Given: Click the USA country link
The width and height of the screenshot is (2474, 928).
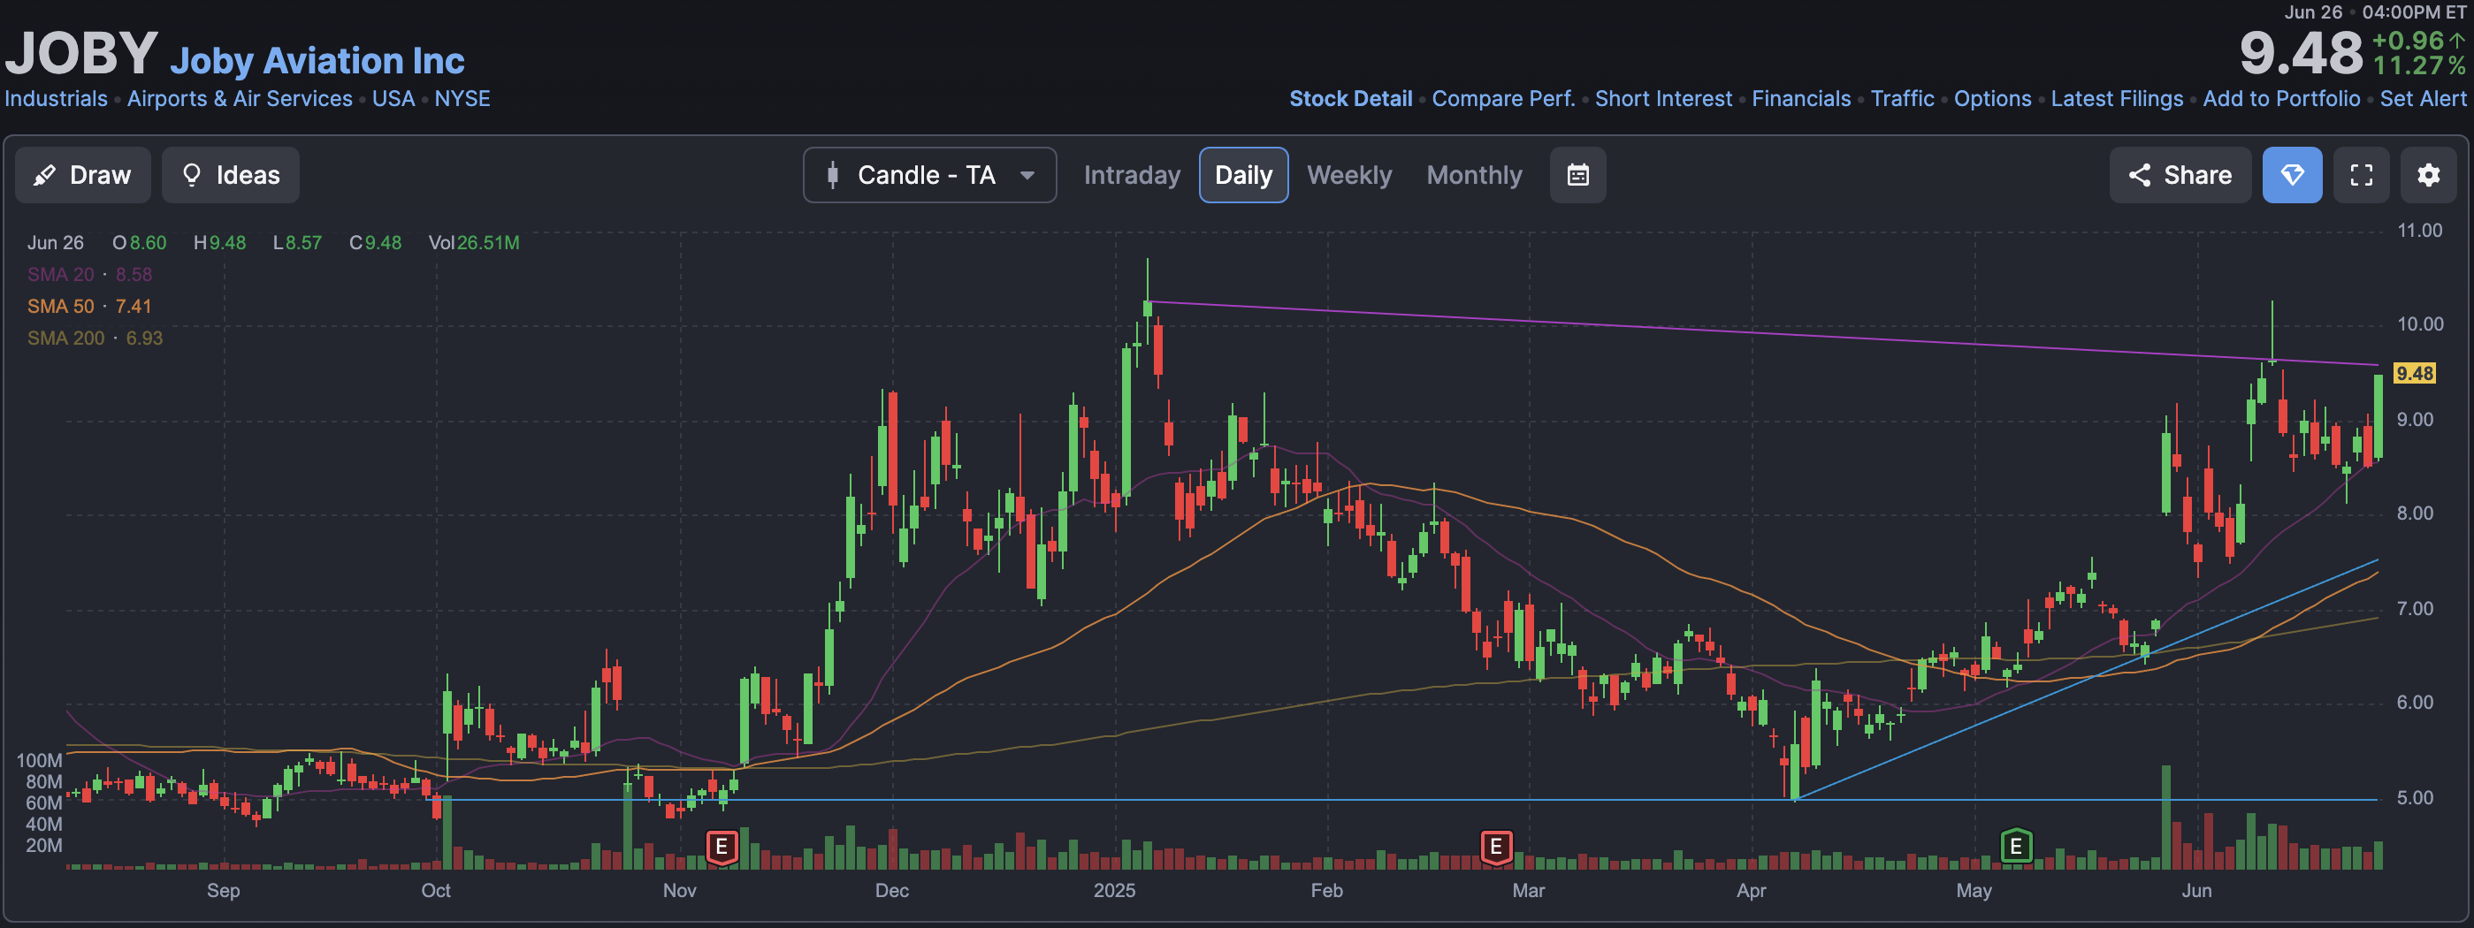Looking at the screenshot, I should (x=393, y=98).
